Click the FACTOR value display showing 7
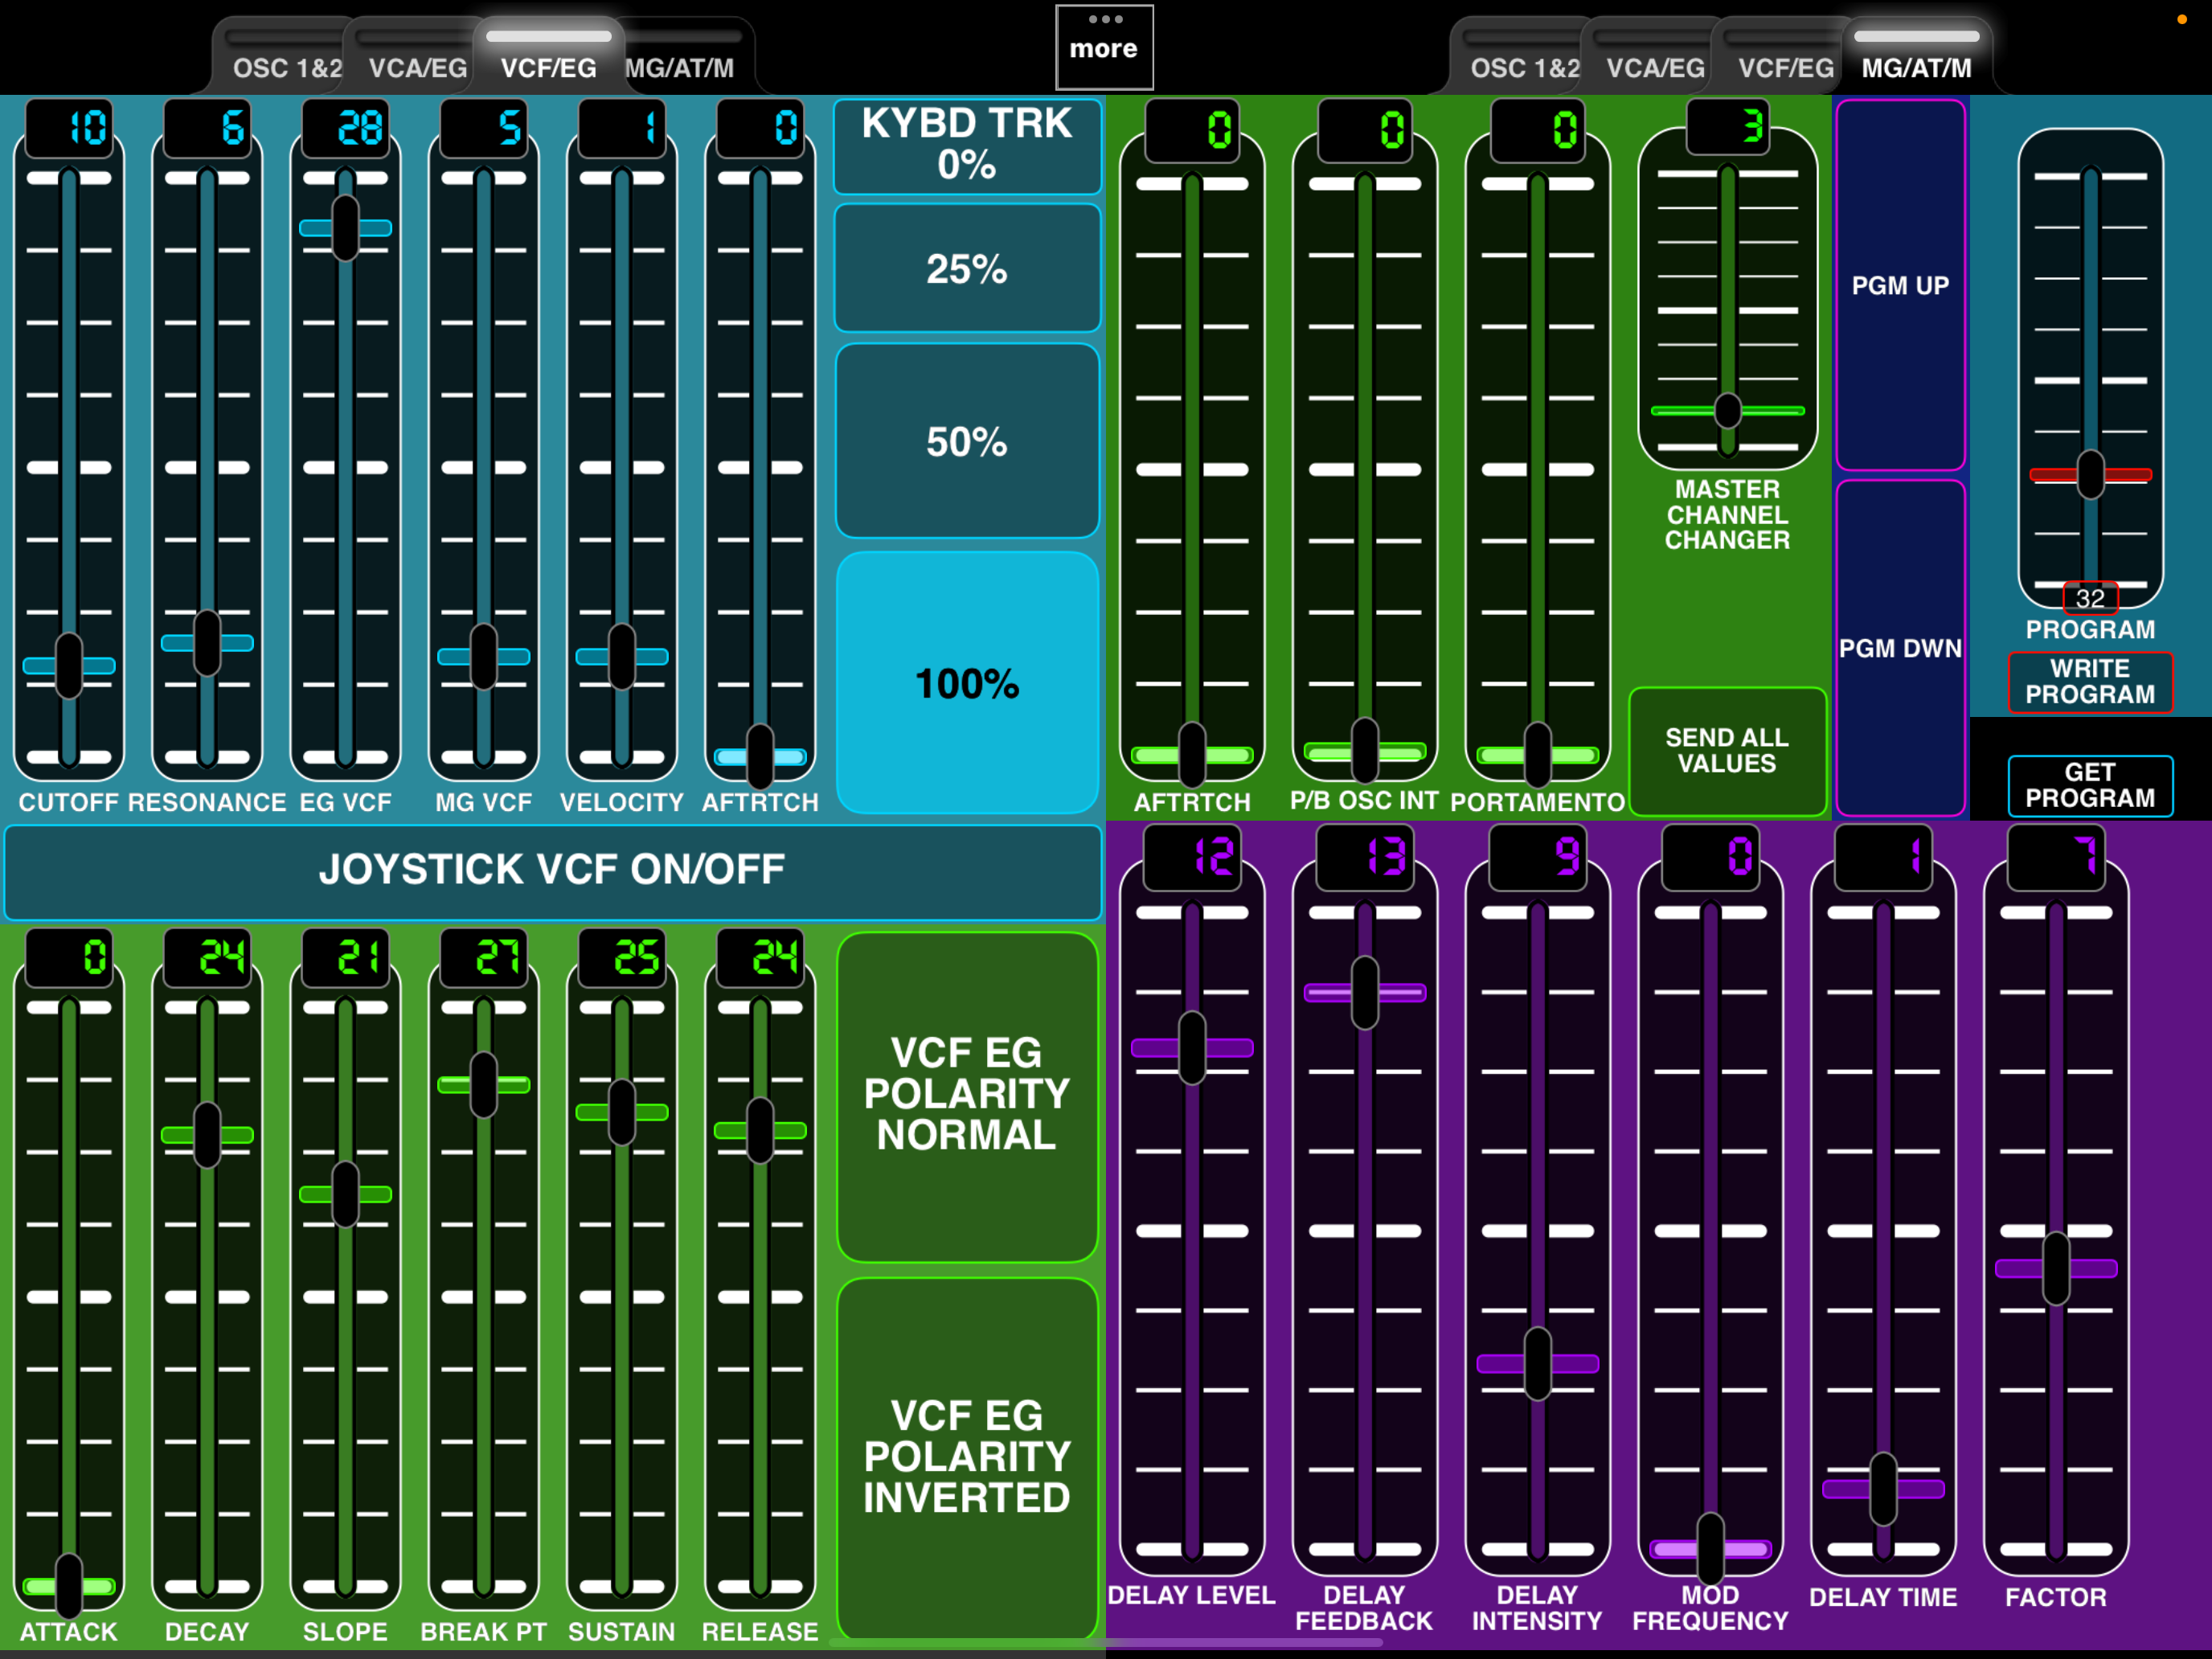The height and width of the screenshot is (1659, 2212). coord(2056,857)
